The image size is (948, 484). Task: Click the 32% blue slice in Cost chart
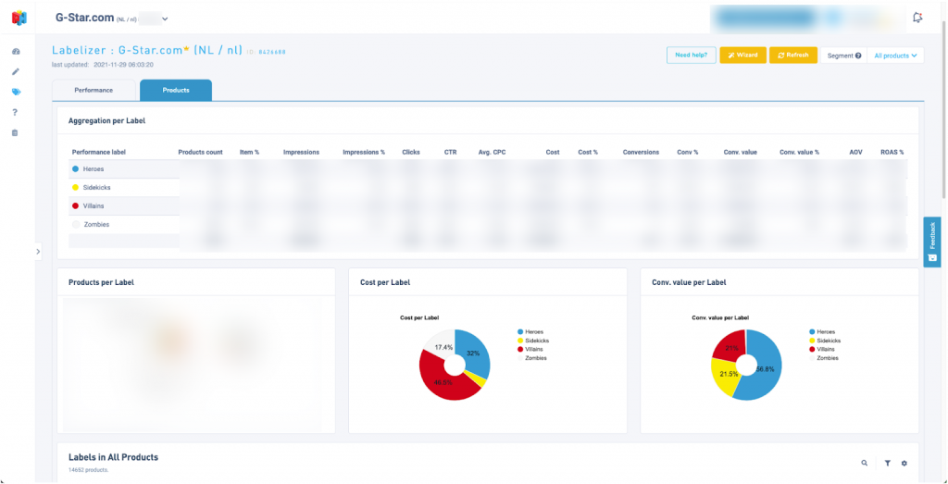click(x=475, y=354)
